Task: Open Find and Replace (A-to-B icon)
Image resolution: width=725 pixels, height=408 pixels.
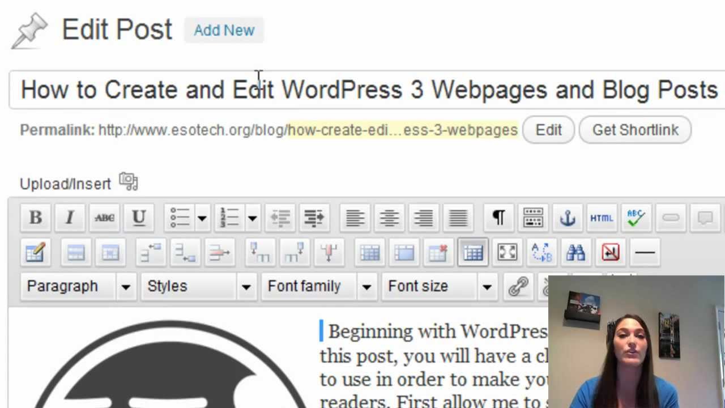Action: coord(541,253)
